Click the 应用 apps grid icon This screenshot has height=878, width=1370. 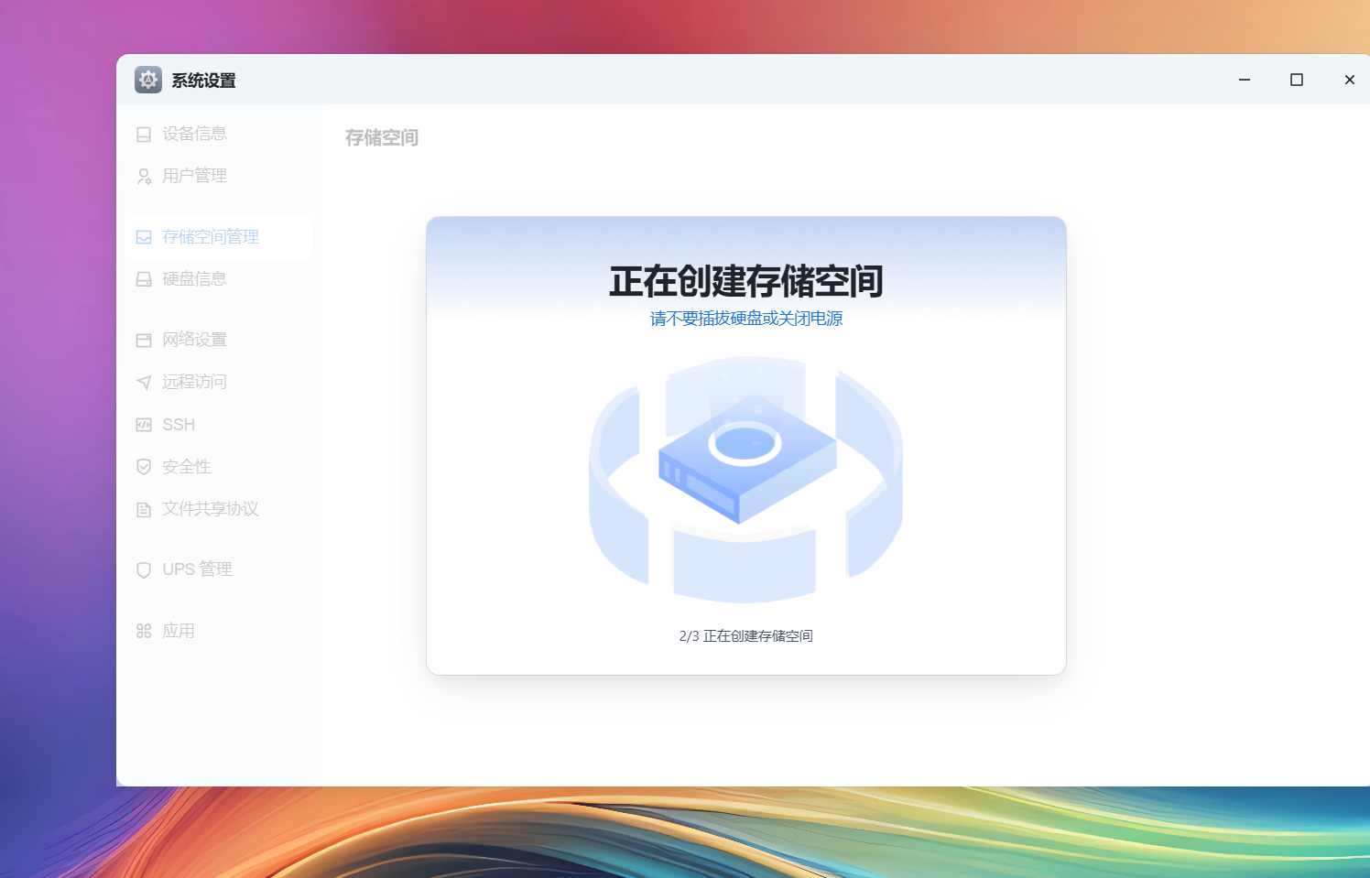[144, 631]
